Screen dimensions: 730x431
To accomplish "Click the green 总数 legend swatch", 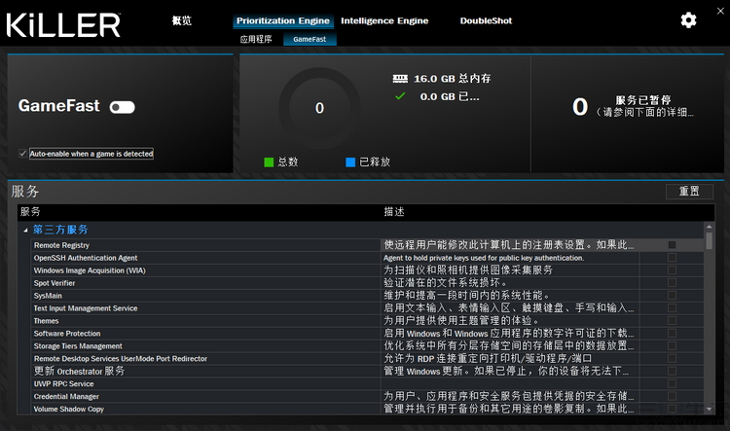I will coord(269,162).
